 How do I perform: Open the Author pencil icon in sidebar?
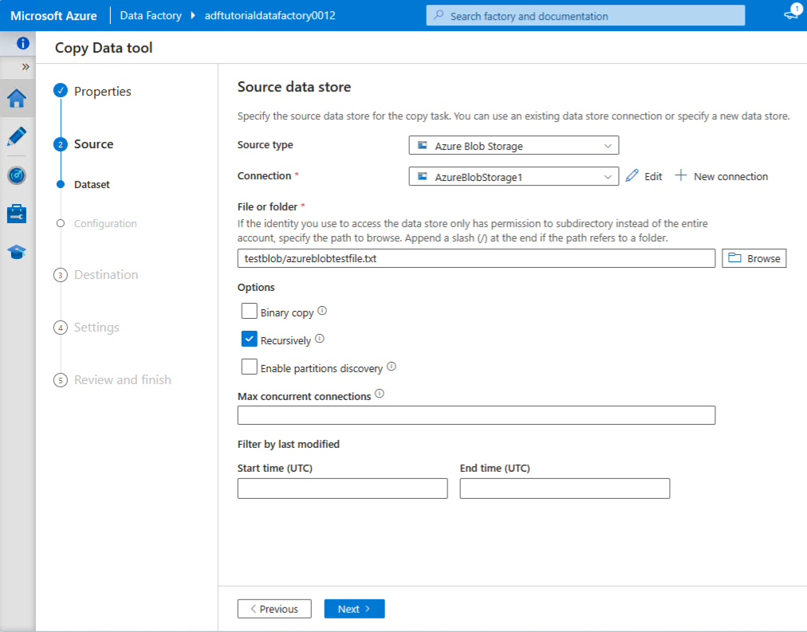click(17, 136)
